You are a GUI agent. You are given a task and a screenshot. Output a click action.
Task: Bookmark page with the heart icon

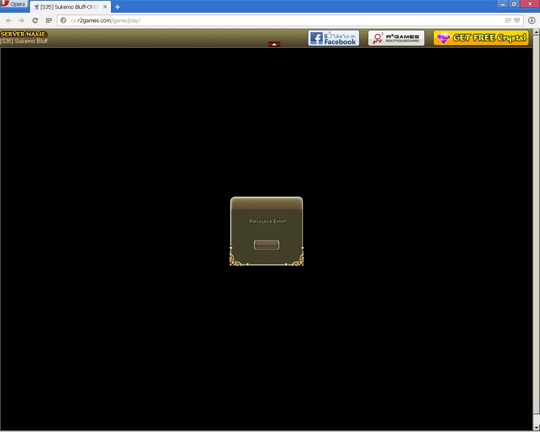pos(517,20)
